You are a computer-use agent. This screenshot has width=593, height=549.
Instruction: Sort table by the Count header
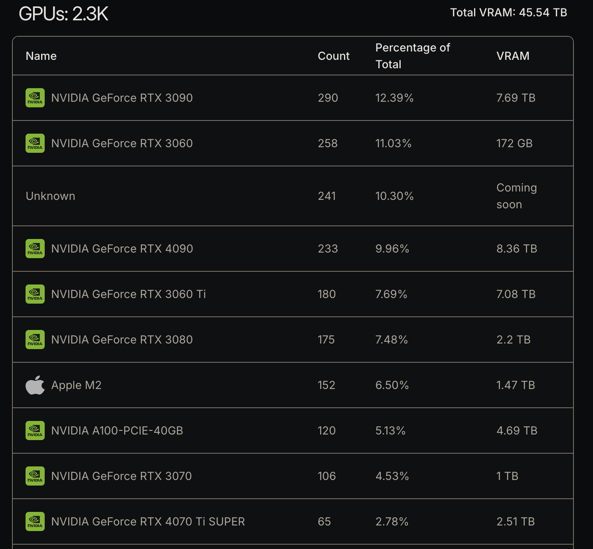pos(334,56)
